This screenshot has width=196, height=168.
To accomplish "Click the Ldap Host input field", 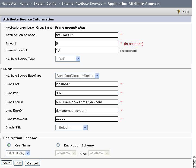I will (87, 84).
